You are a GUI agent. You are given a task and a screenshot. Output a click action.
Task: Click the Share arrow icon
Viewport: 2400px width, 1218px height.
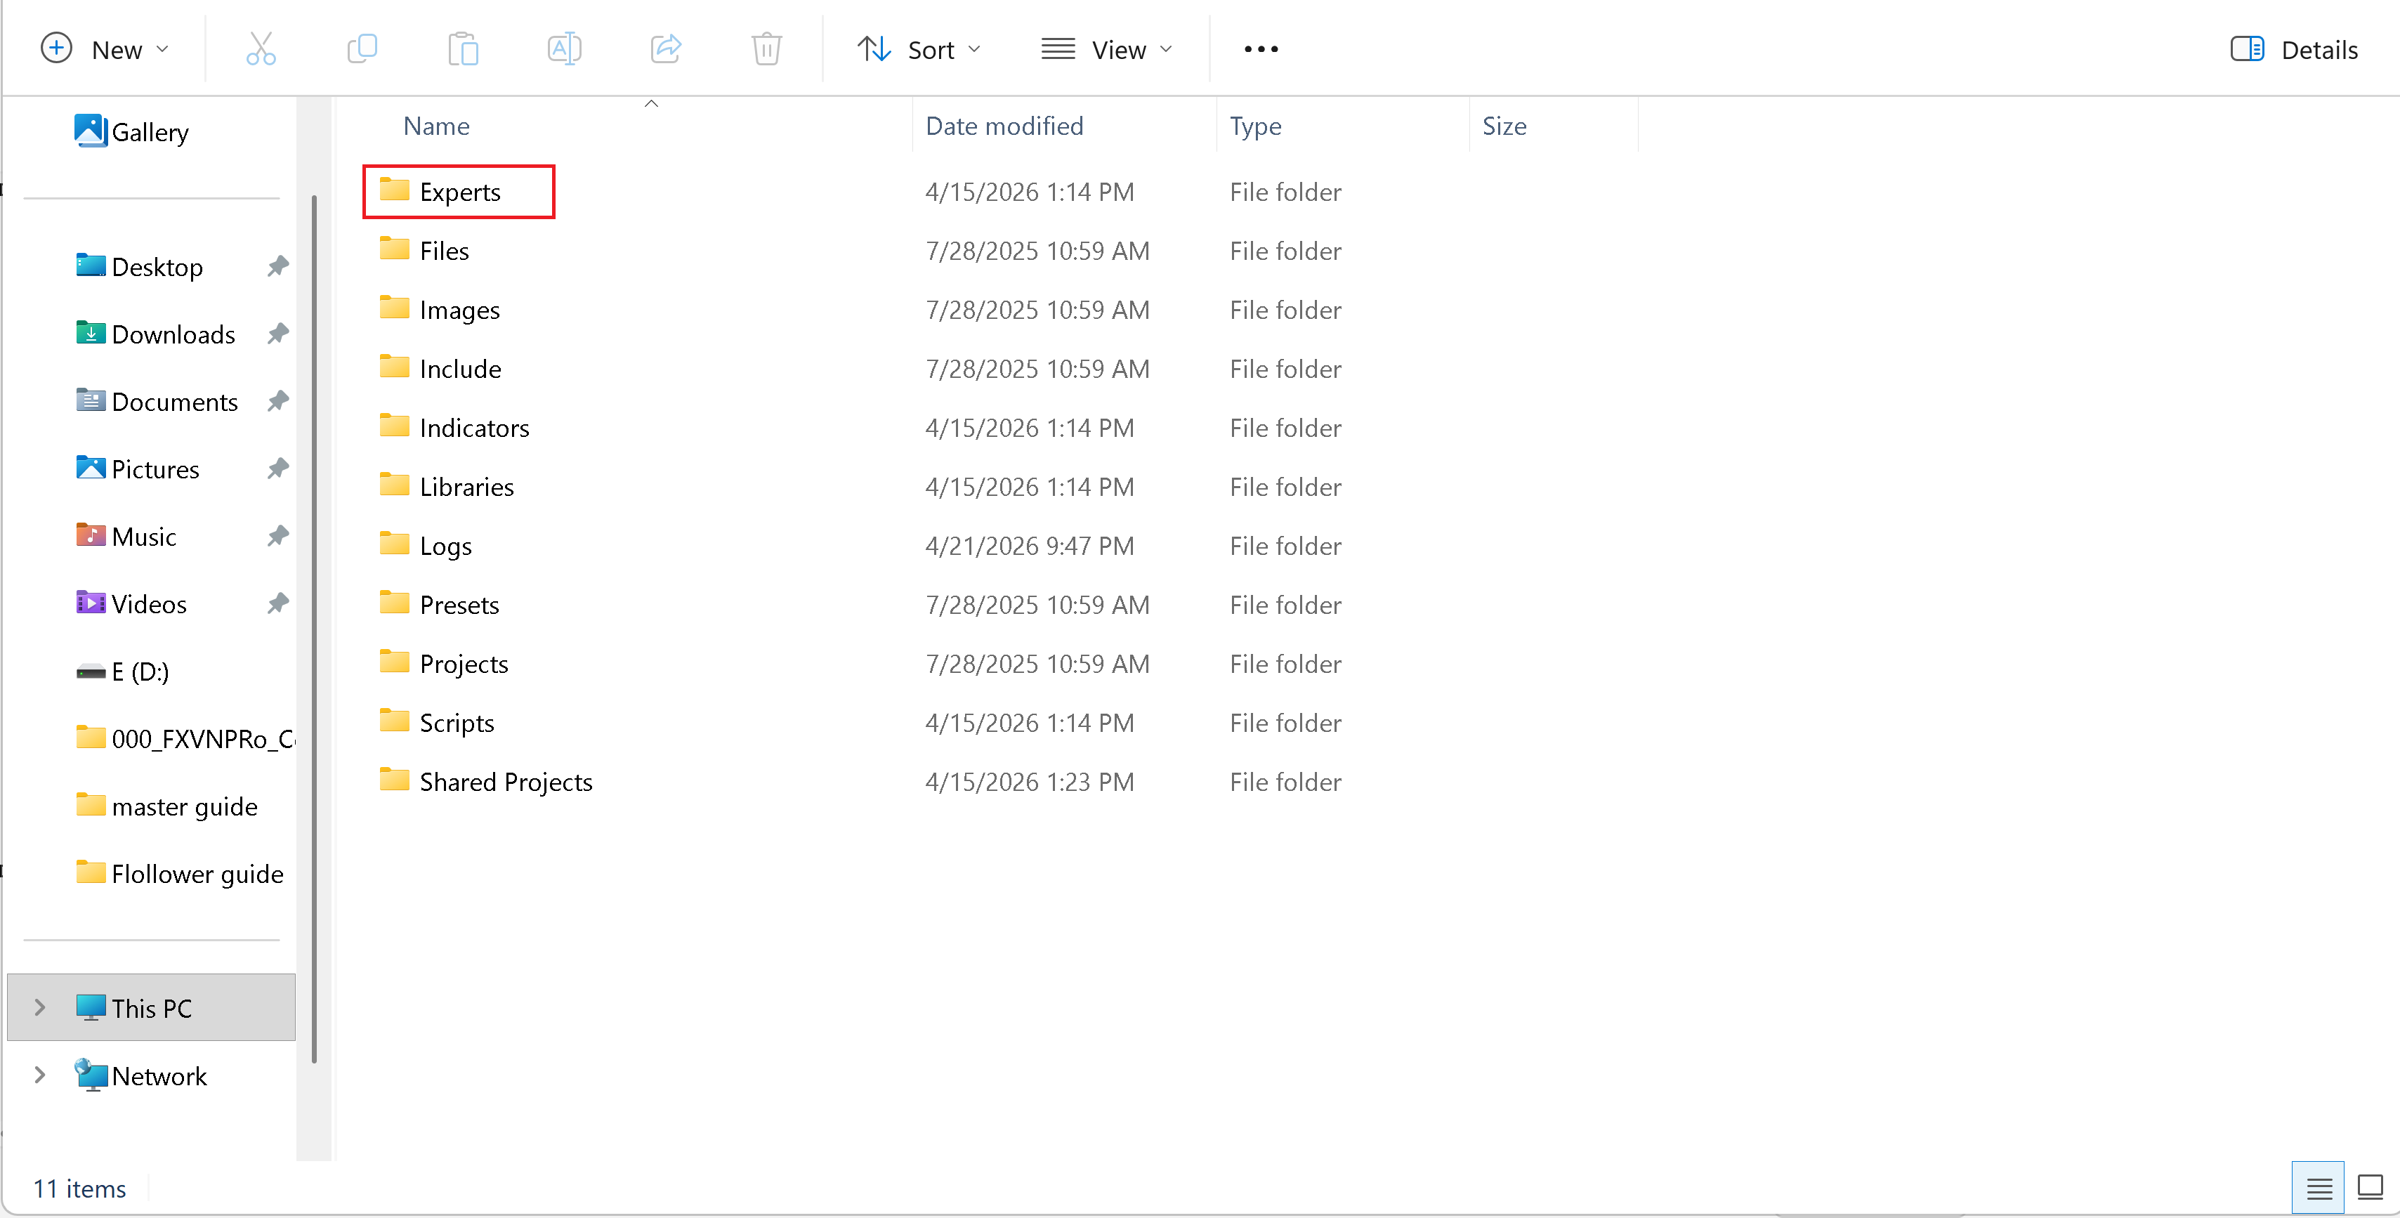pyautogui.click(x=665, y=48)
